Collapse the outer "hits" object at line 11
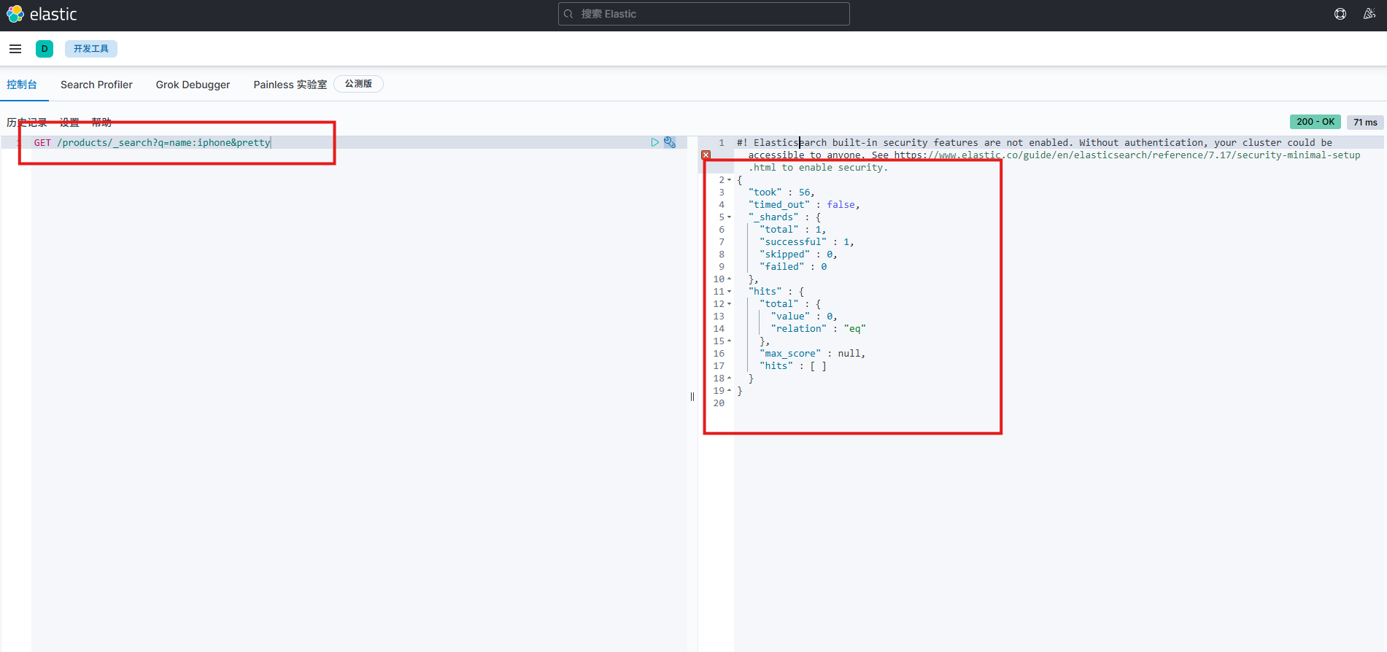This screenshot has height=652, width=1387. 729,292
